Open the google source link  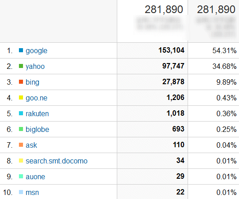pyautogui.click(x=37, y=51)
